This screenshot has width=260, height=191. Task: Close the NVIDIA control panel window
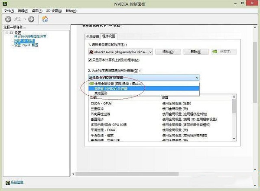coord(252,3)
